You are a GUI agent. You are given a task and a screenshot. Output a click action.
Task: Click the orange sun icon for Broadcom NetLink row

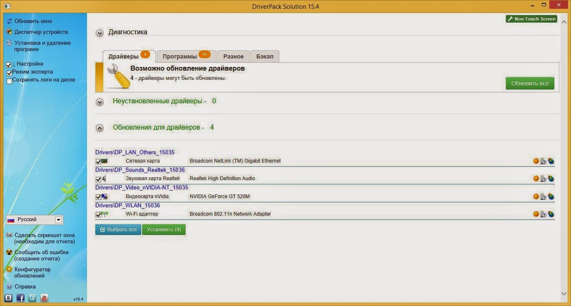(536, 161)
